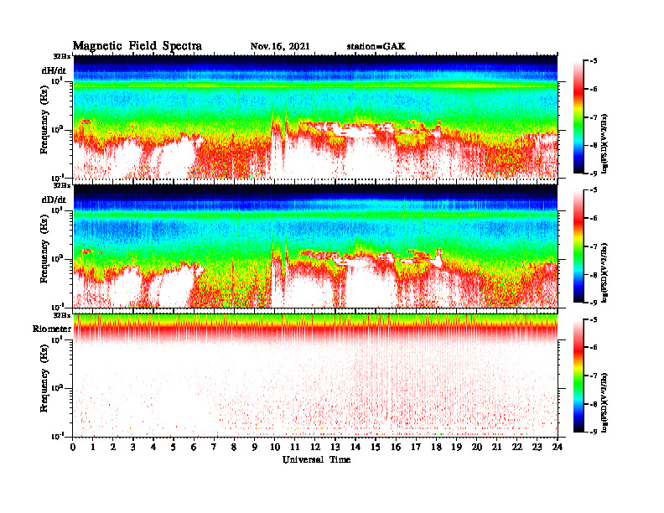
Task: Click hour tick label "9" on time axis
Action: coord(255,448)
